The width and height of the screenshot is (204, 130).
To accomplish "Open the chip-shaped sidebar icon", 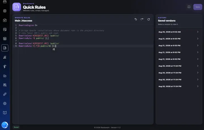I will point(5,11).
